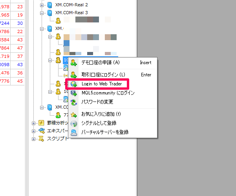Screen dimensions: 236x196
Task: Expand the エキスパー advisors node
Action: tap(33, 131)
